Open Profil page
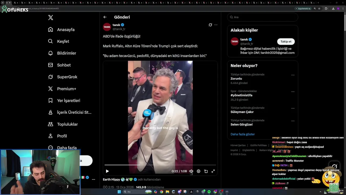The height and width of the screenshot is (195, 346). click(58, 136)
